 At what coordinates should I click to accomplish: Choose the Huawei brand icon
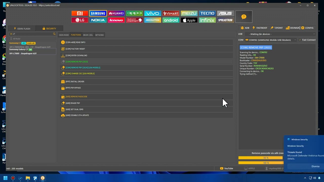coord(116,13)
